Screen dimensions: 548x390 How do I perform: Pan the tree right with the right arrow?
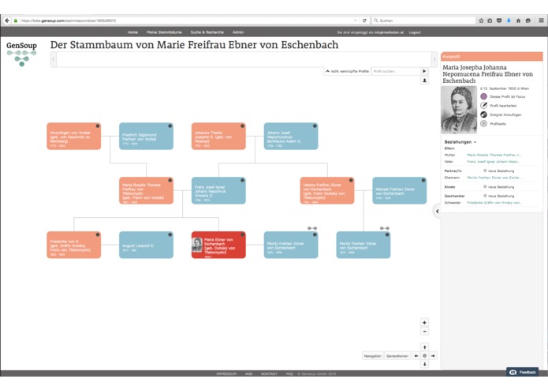point(433,356)
